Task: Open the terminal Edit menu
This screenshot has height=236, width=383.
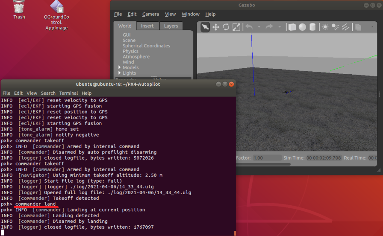Action: (x=18, y=93)
